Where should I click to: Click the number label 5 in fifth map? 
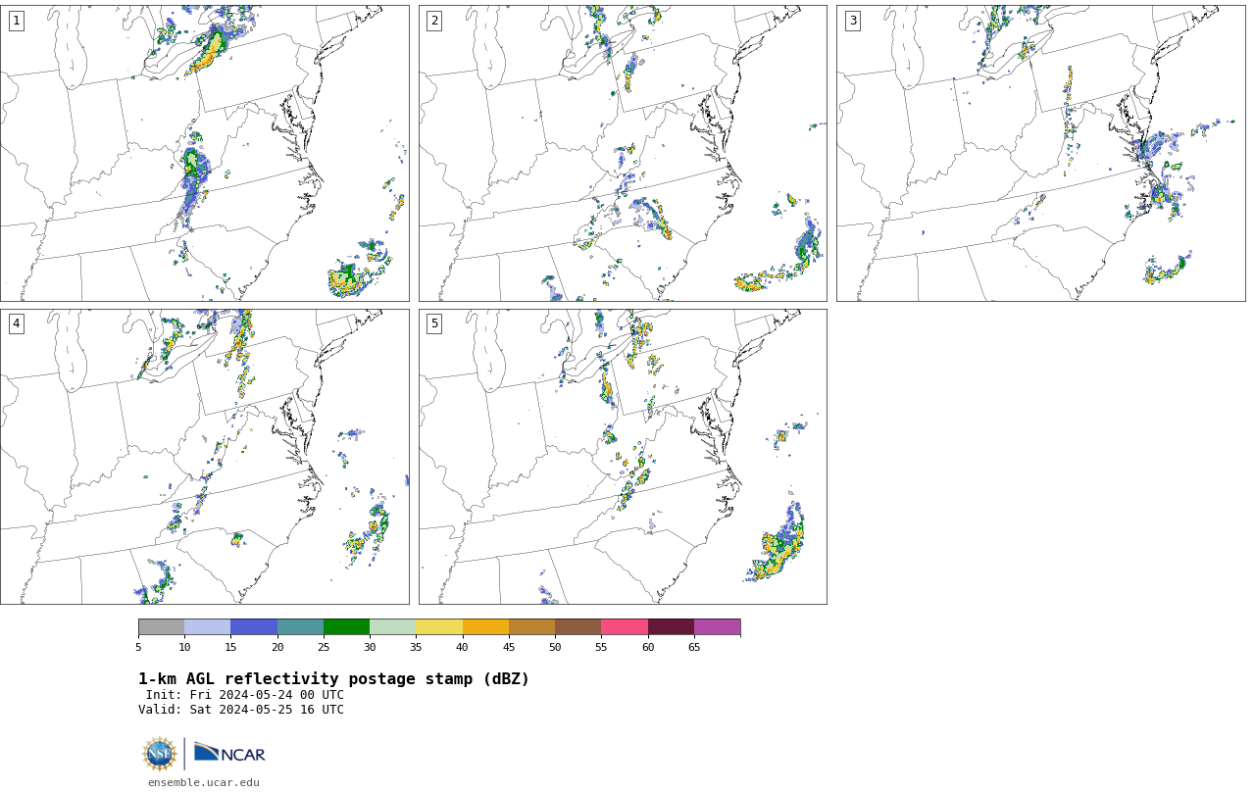point(433,323)
